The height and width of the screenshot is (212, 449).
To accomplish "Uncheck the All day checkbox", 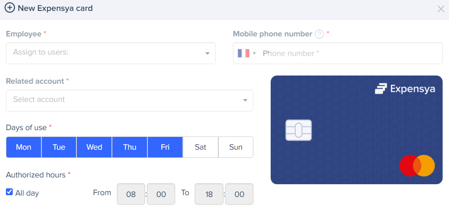I will click(10, 192).
